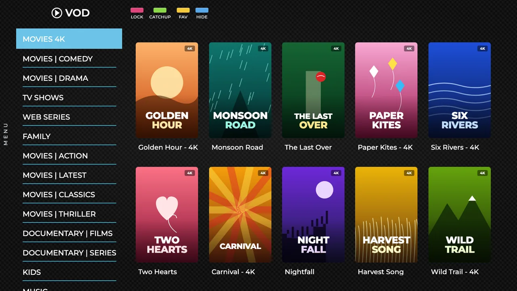Screen dimensions: 517x291
Task: Open the Monsoon Road poster
Action: (240, 90)
